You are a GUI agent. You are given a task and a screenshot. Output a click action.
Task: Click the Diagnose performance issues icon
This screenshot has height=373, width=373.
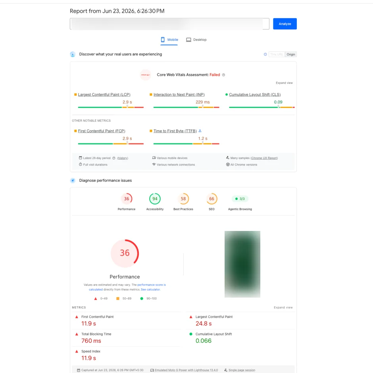[x=73, y=181]
